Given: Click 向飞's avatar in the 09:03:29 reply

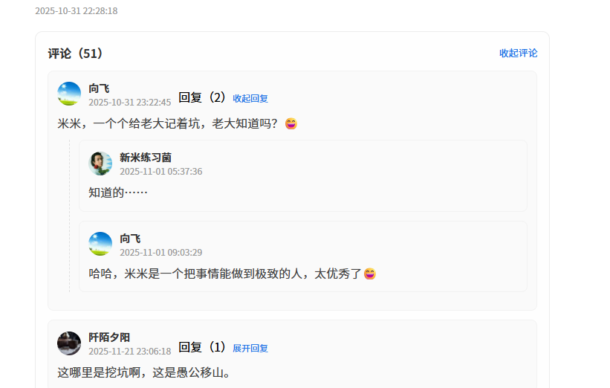Looking at the screenshot, I should point(100,244).
